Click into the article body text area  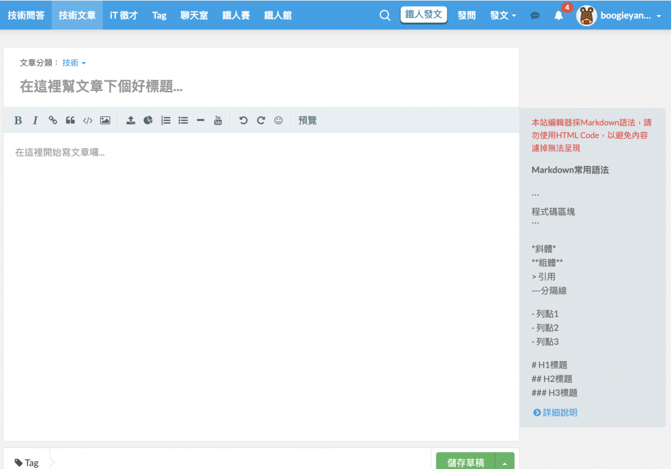tap(261, 287)
